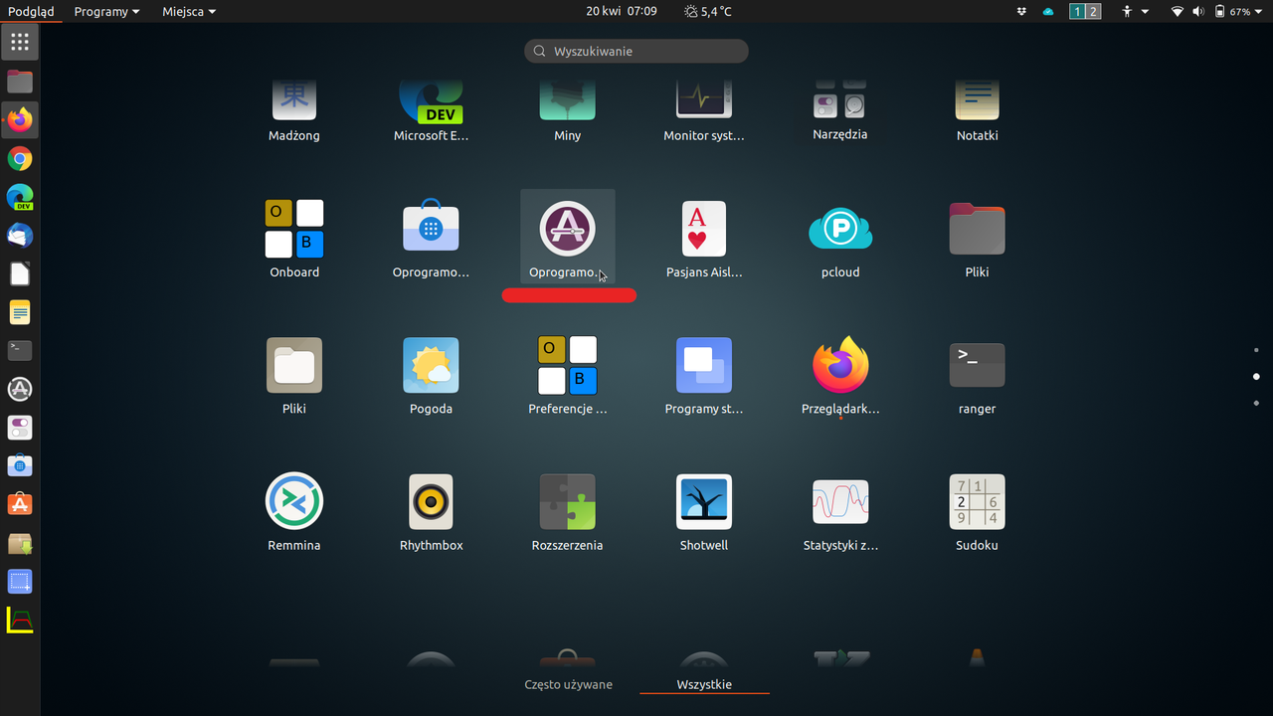Click the weather indicator showing 5,4 °C

708,12
